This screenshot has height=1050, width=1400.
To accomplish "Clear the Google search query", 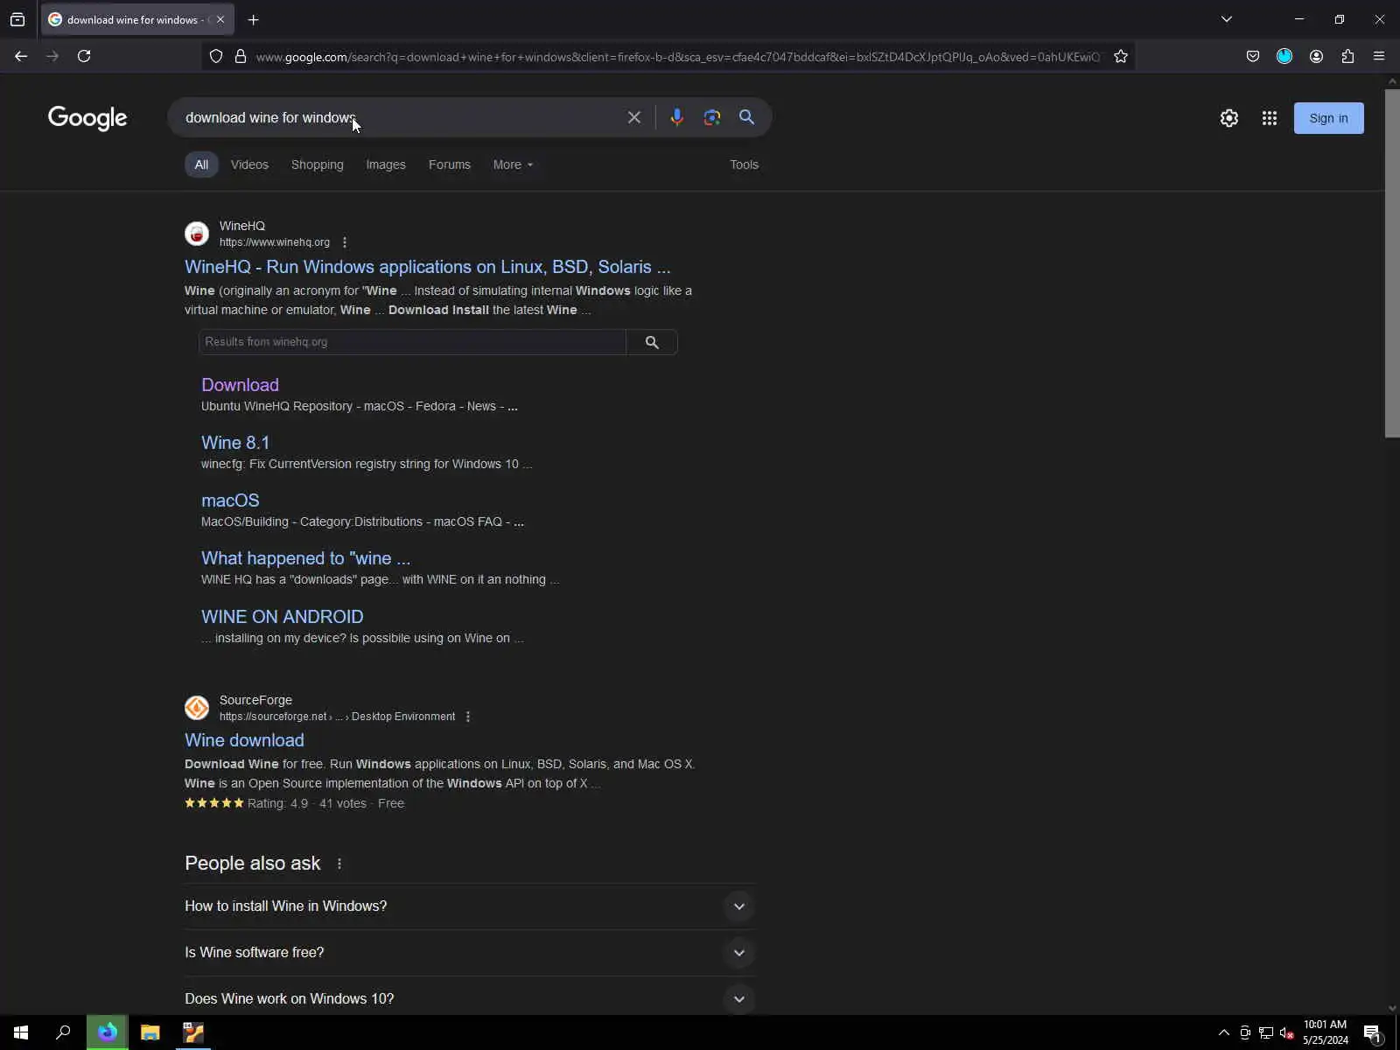I will pos(634,117).
